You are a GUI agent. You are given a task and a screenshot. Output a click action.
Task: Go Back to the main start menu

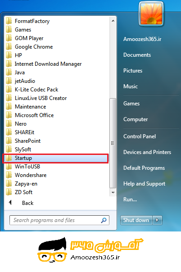[x=27, y=203]
